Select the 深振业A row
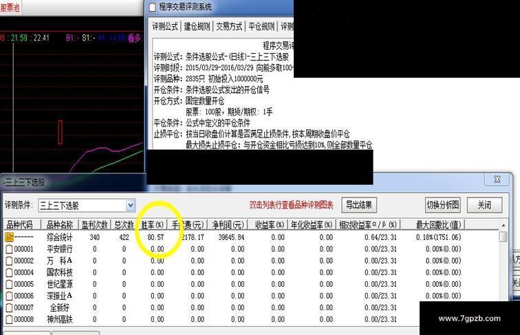This screenshot has height=335, width=520. coord(250,296)
